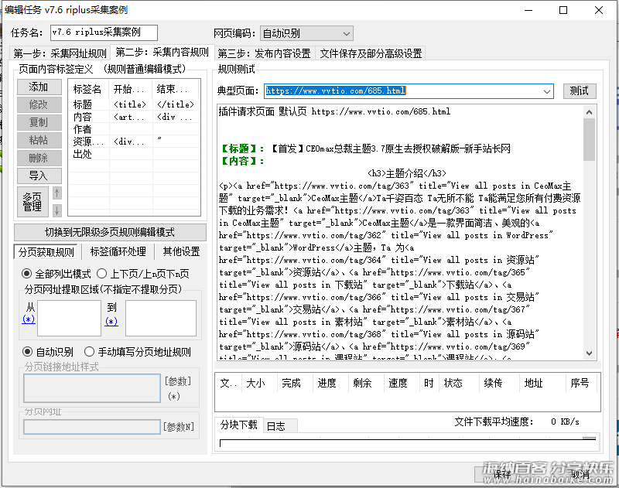619x488 pixels.
Task: Close the 编辑任务 window
Action: pos(598,10)
